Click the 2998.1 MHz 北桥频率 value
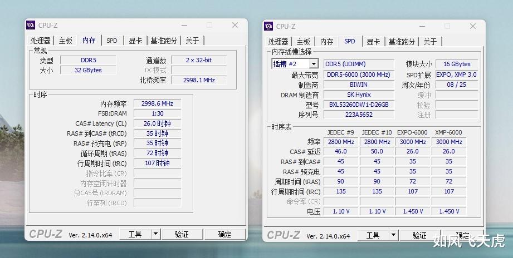The image size is (513, 258). tap(199, 80)
